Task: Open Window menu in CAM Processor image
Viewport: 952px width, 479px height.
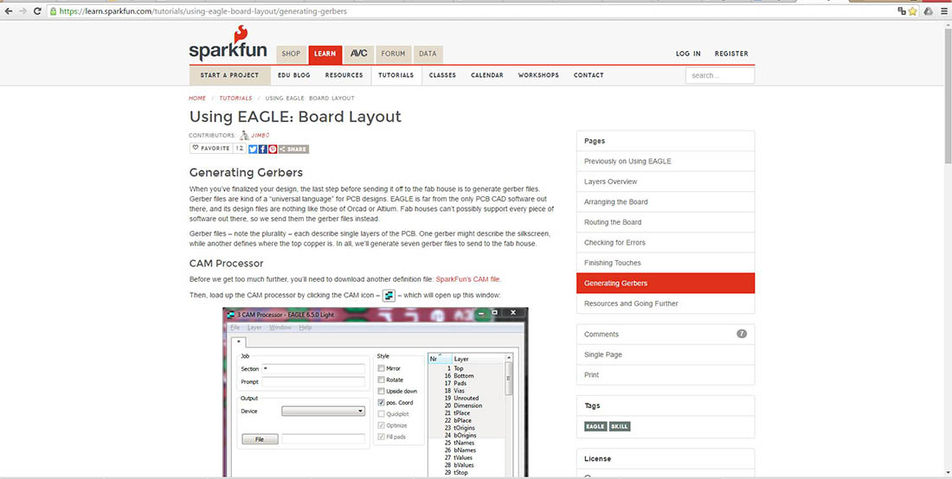Action: (280, 328)
